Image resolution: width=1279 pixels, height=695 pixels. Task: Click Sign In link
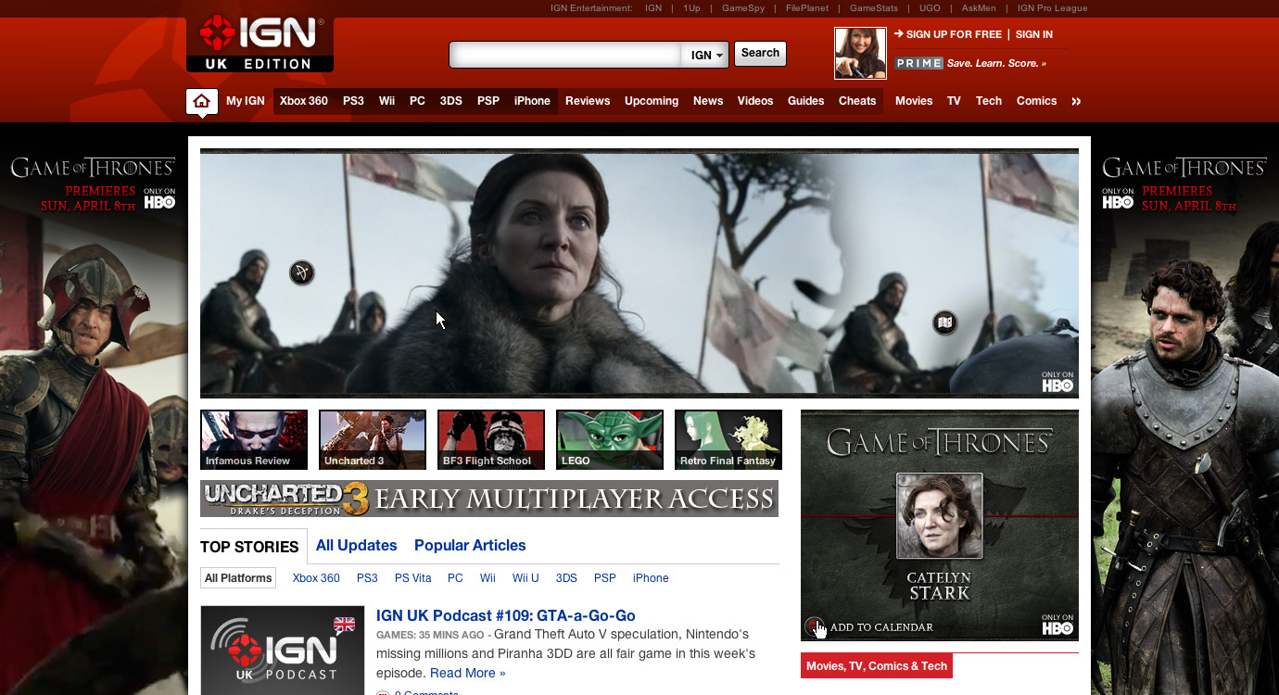point(1034,34)
